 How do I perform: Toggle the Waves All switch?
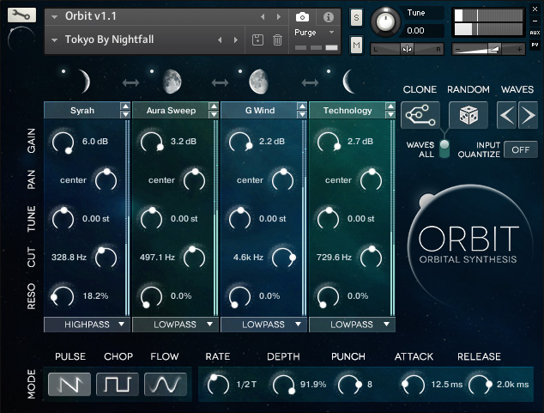[444, 149]
